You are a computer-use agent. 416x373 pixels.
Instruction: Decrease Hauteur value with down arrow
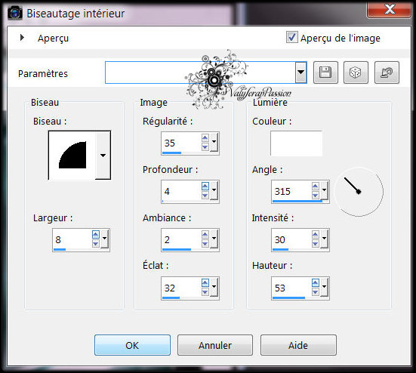point(315,292)
